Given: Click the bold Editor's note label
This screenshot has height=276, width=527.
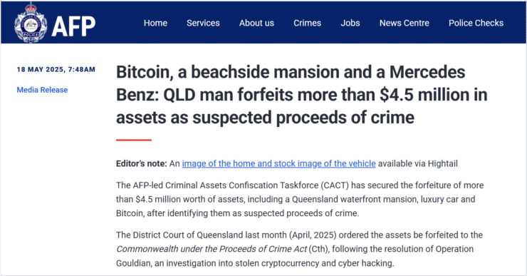Looking at the screenshot, I should click(x=142, y=163).
